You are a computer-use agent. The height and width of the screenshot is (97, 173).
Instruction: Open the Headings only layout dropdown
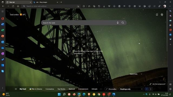(131, 89)
